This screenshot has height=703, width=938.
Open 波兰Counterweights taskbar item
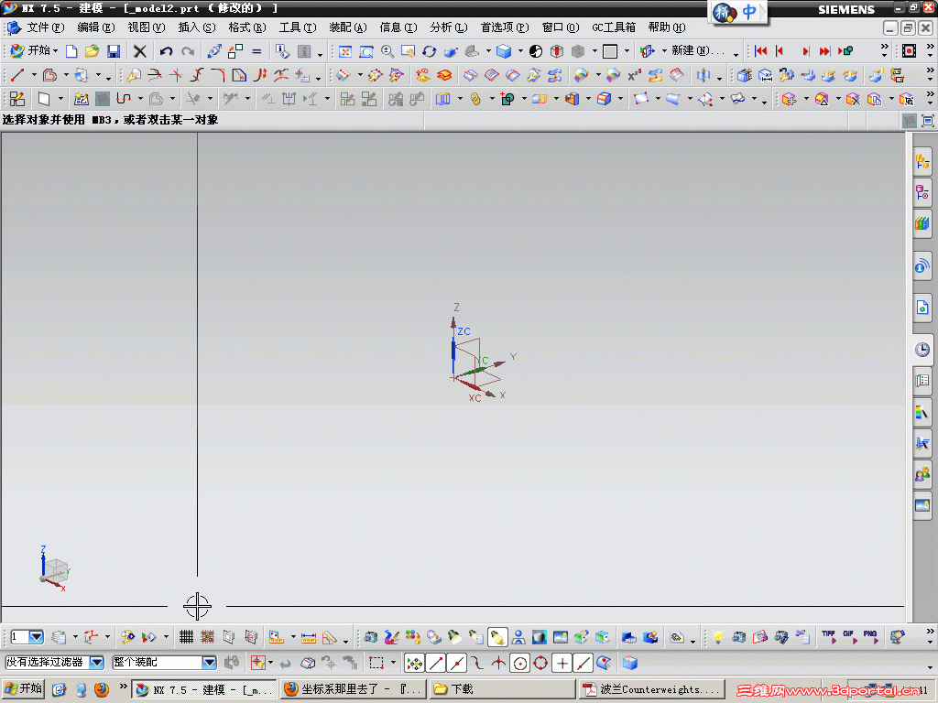click(651, 689)
